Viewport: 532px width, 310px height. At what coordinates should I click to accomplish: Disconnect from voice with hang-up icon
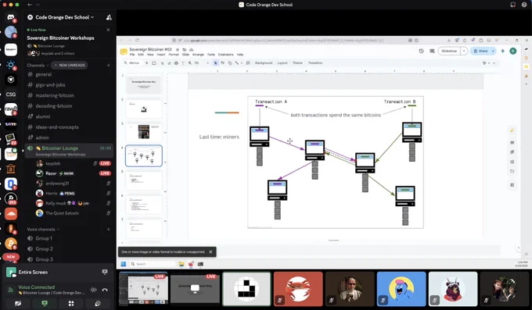tap(105, 290)
